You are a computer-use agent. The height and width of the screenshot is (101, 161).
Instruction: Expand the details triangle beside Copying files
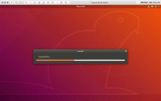click(x=37, y=57)
